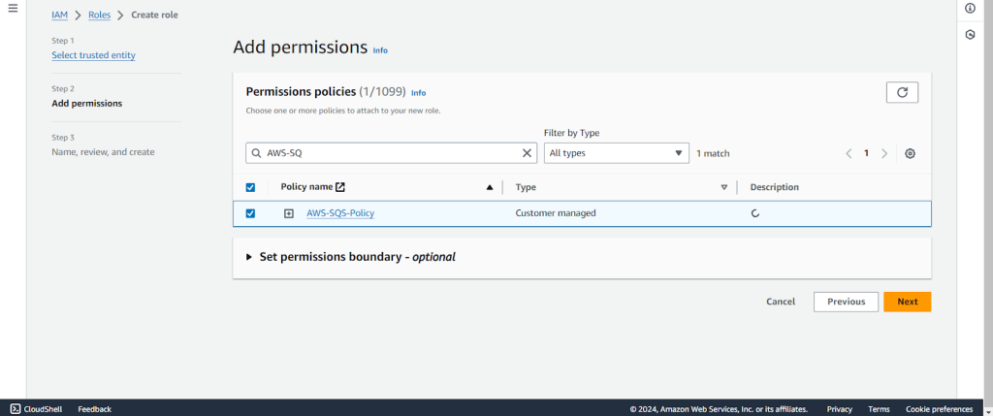Refresh the permissions policies list

click(902, 92)
